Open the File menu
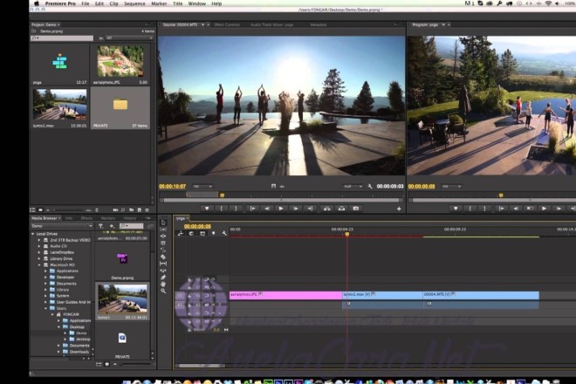Viewport: 576px width, 384px height. pos(86,3)
